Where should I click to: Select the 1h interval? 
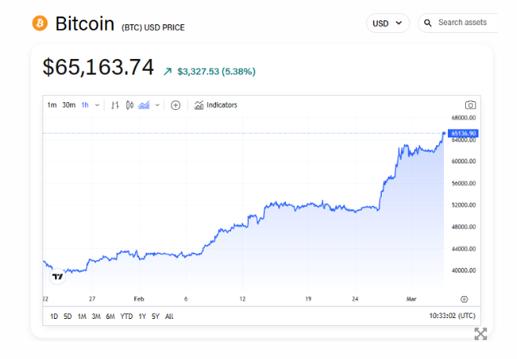pyautogui.click(x=85, y=105)
